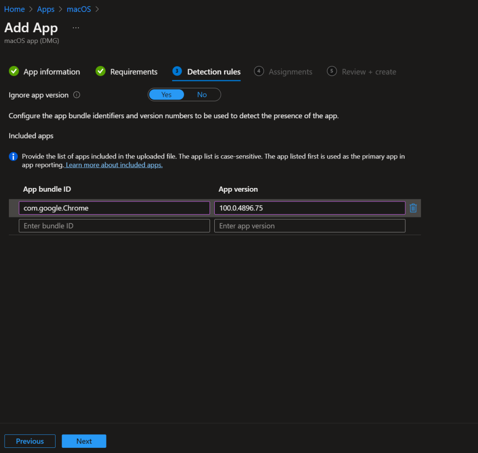Click the 100.0.4896.75 app version field
478x453 pixels.
coord(310,208)
